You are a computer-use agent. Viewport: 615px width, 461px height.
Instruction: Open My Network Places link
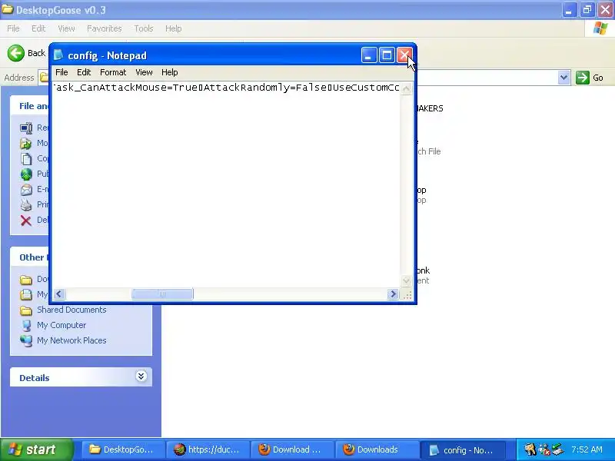71,340
